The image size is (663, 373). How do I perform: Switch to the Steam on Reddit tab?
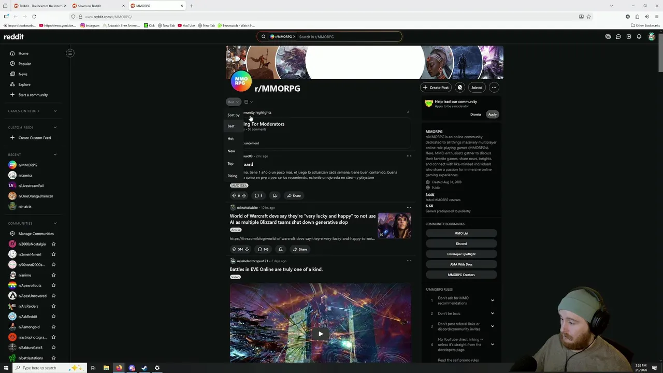point(98,6)
